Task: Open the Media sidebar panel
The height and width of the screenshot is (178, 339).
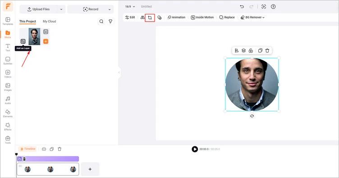Action: click(8, 34)
